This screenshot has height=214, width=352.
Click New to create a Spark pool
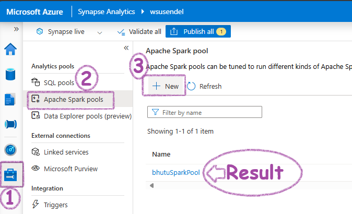coord(166,86)
